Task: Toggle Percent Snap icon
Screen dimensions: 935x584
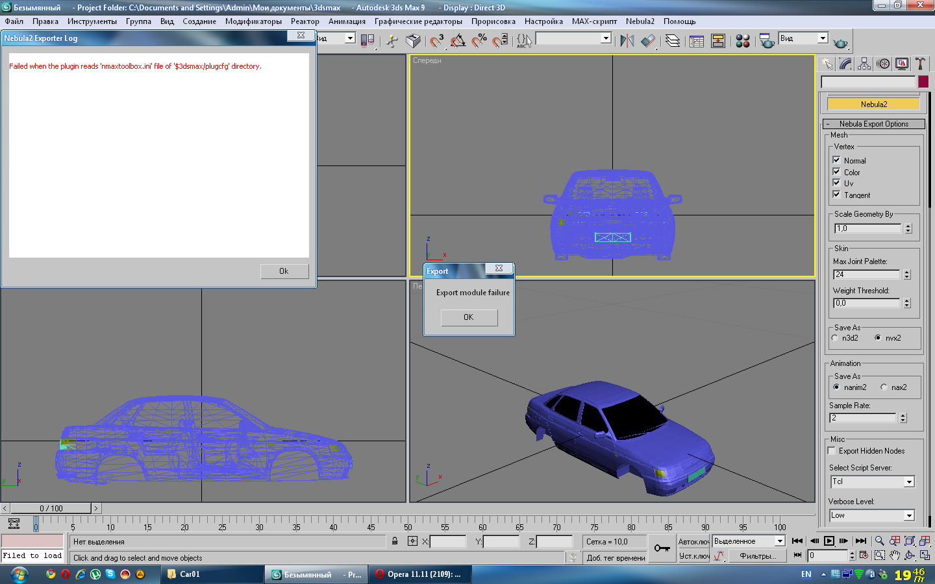Action: point(479,41)
